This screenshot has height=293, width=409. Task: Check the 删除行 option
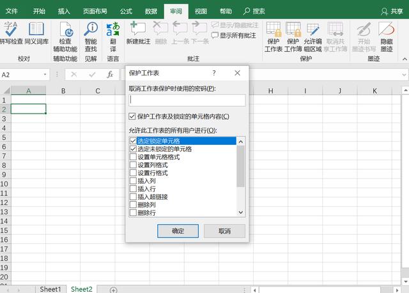[133, 213]
